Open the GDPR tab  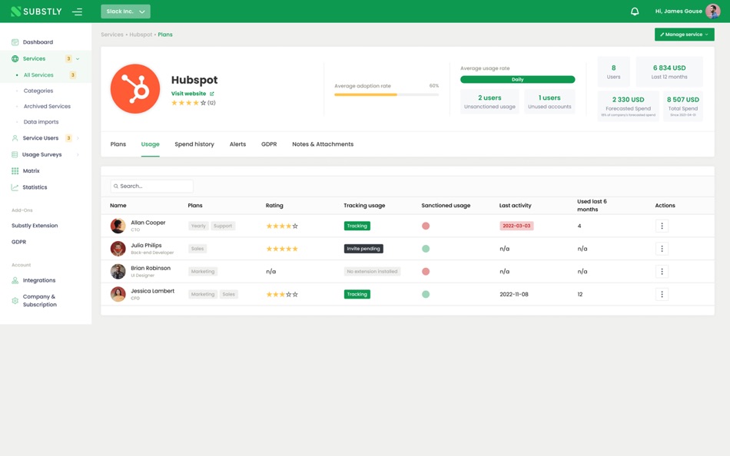(x=269, y=144)
